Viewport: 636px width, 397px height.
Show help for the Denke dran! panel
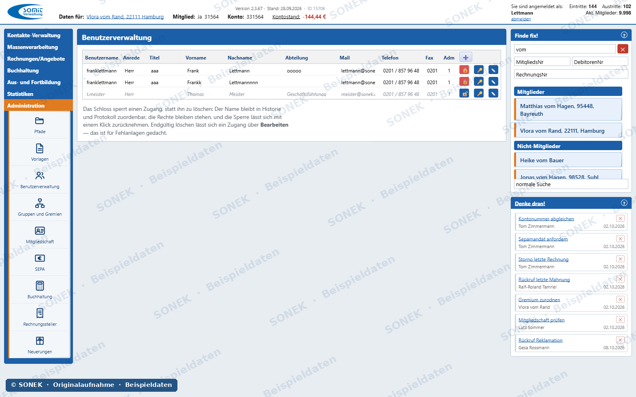click(624, 203)
